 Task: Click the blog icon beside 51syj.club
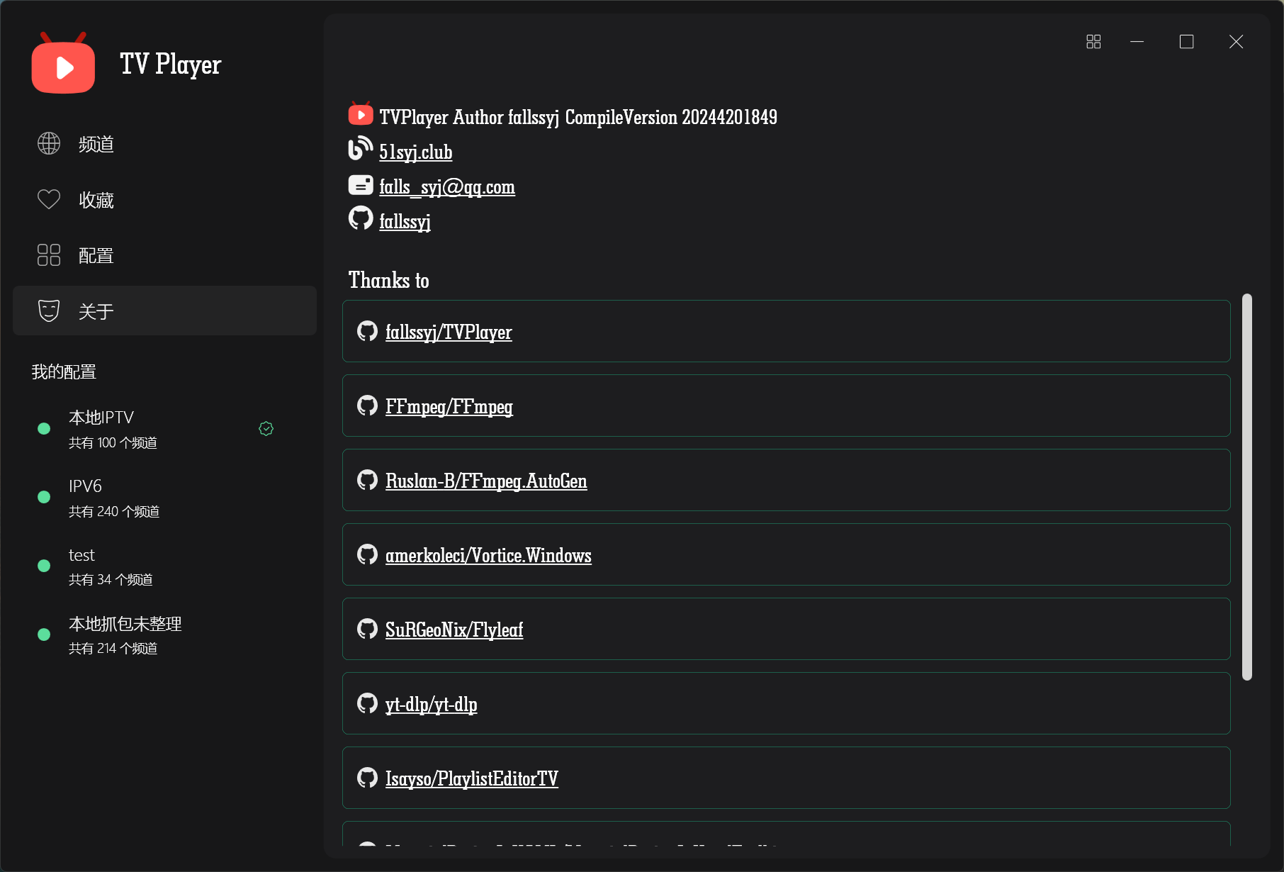(x=360, y=149)
